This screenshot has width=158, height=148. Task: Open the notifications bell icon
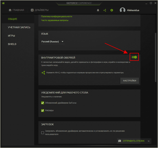(x=98, y=10)
